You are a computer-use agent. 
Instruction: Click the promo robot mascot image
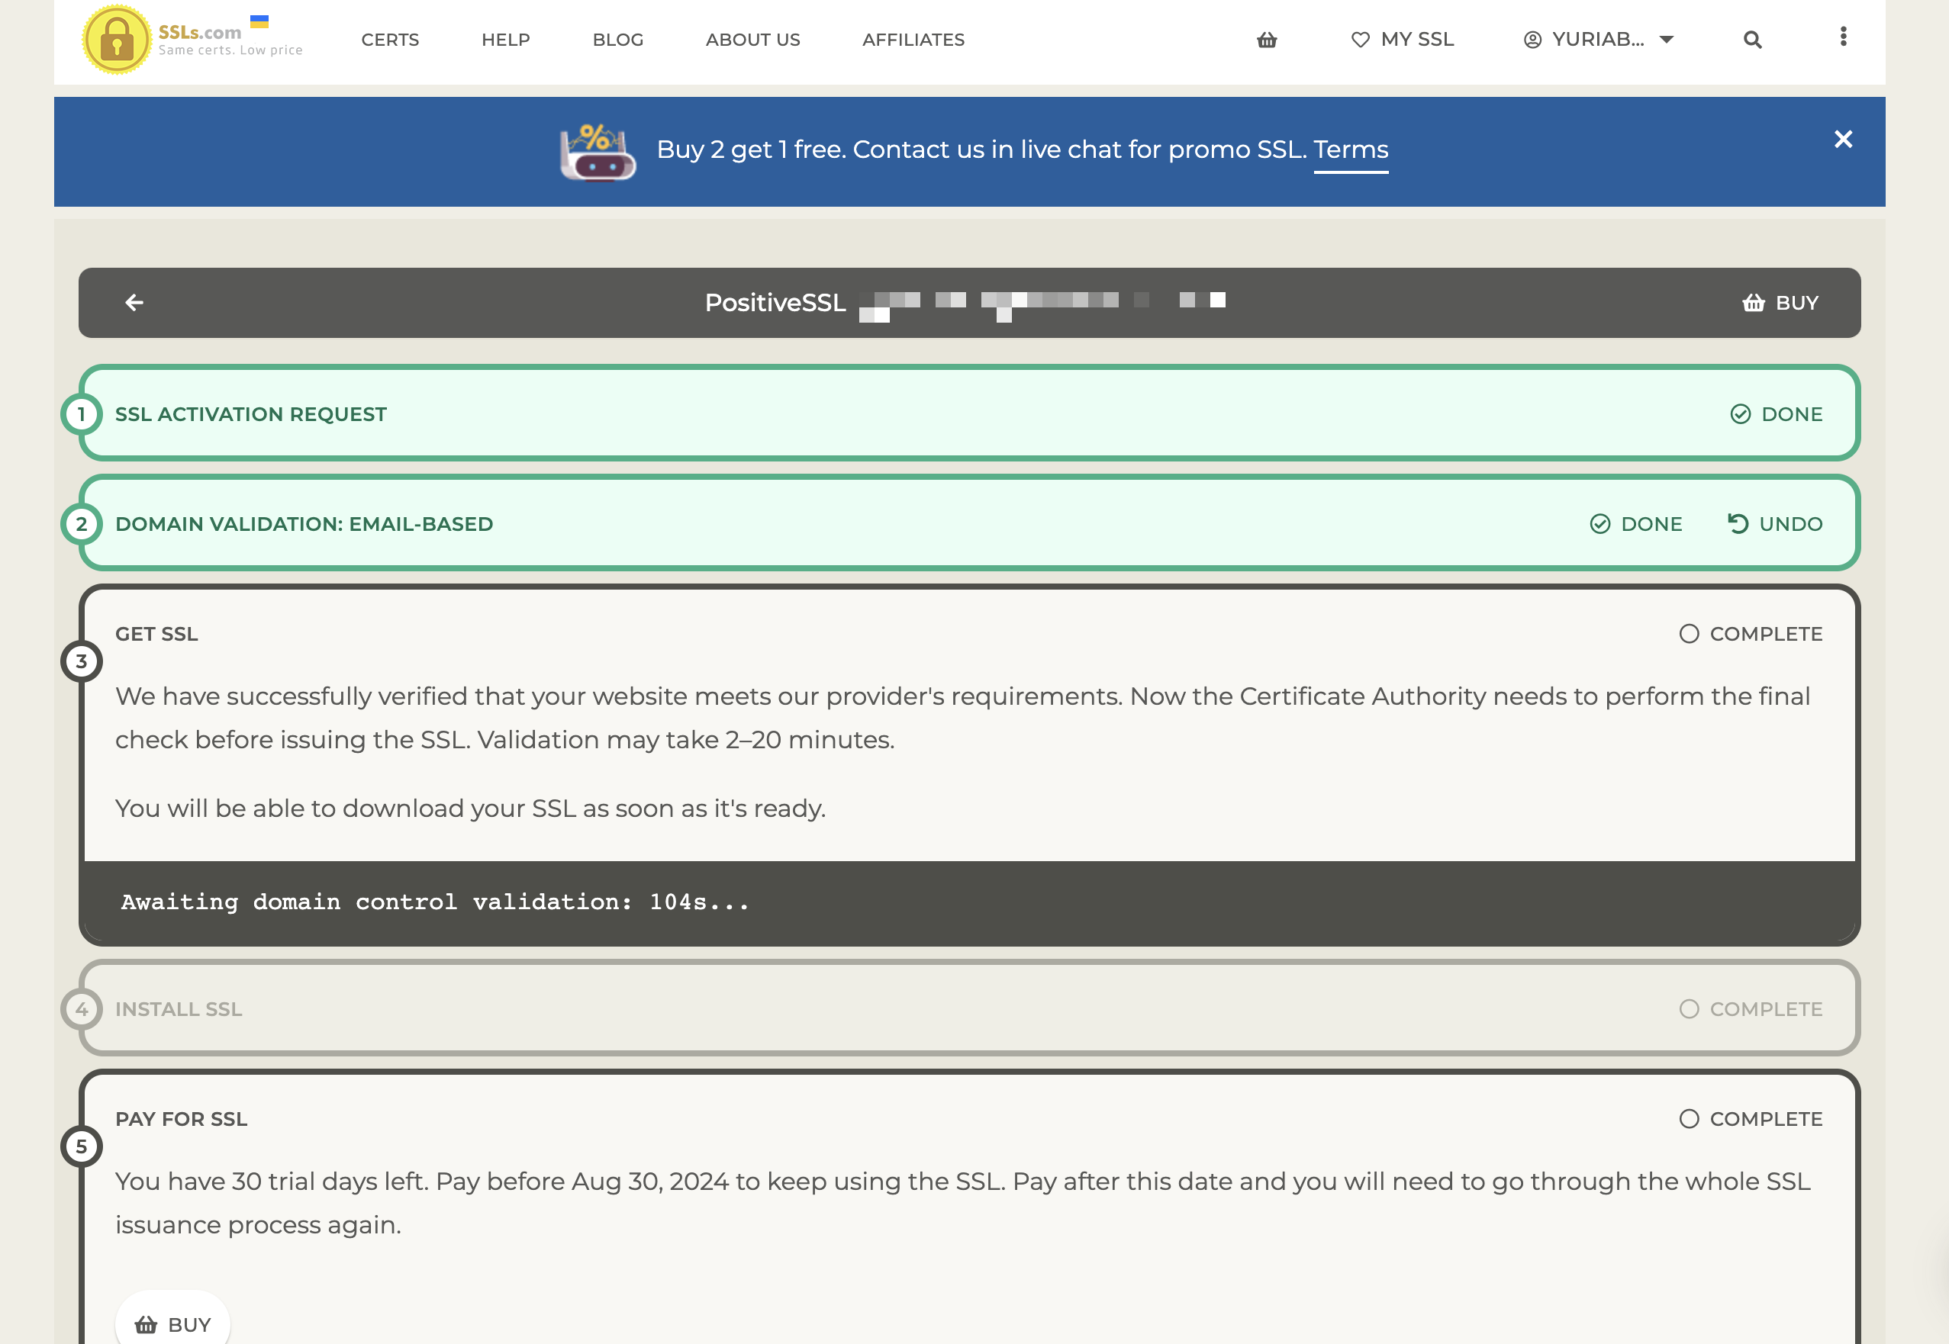[x=598, y=152]
